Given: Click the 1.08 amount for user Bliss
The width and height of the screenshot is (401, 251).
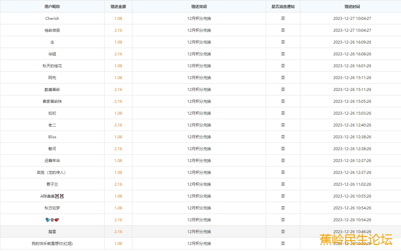Looking at the screenshot, I should point(118,137).
